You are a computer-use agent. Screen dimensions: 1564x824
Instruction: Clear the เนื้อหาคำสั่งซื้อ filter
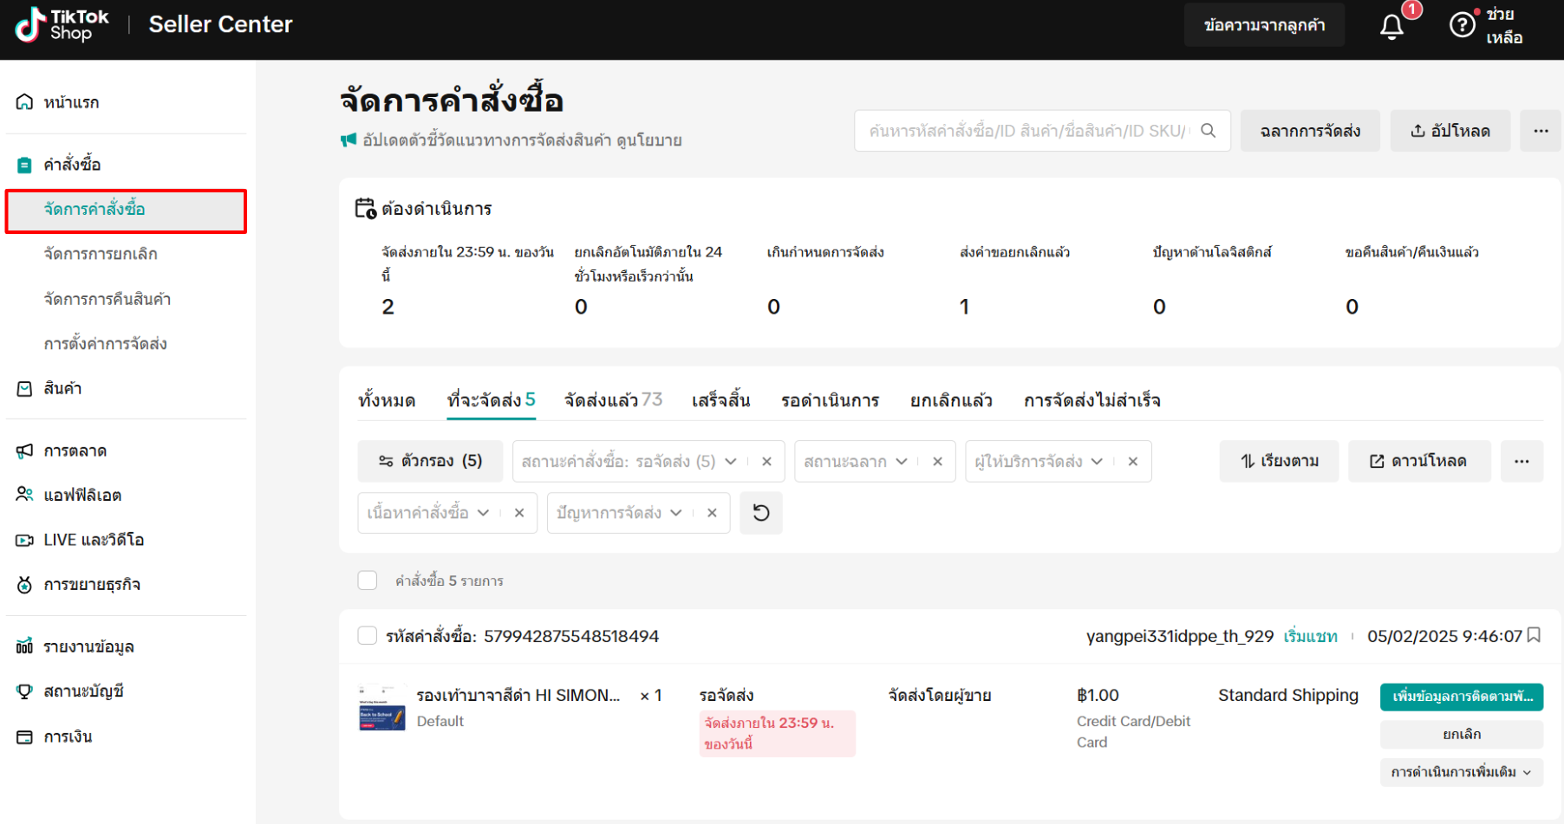pyautogui.click(x=519, y=513)
